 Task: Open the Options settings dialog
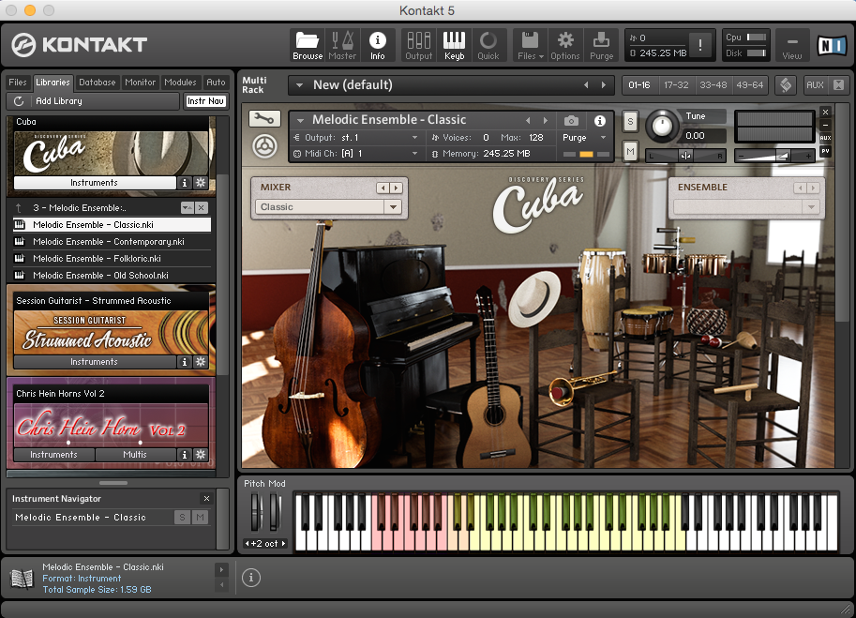click(x=565, y=45)
